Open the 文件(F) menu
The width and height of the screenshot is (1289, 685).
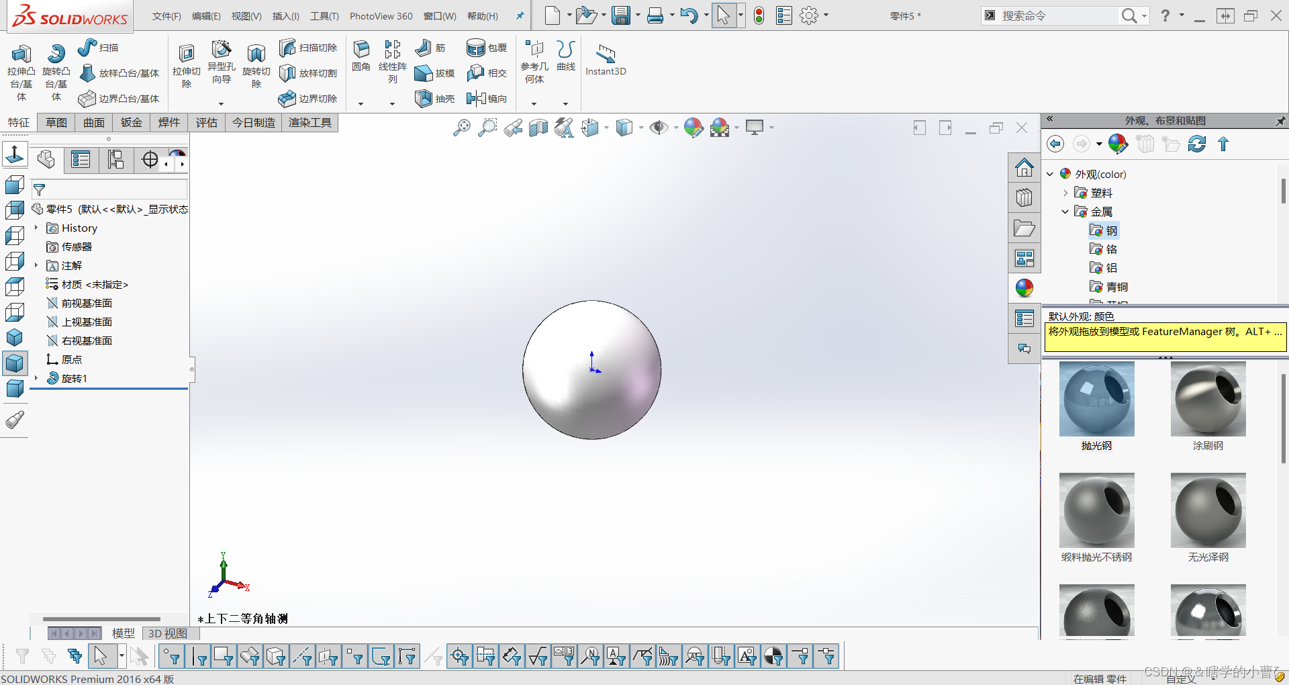(166, 16)
